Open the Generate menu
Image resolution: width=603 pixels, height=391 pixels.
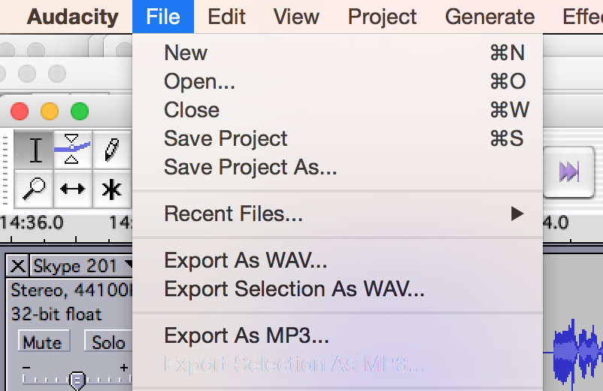489,17
